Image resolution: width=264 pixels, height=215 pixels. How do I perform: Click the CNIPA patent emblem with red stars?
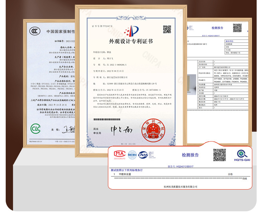131,31
